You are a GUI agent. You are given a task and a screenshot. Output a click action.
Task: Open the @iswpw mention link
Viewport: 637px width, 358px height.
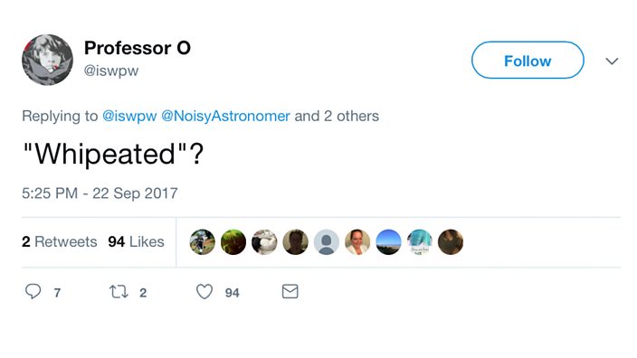129,116
